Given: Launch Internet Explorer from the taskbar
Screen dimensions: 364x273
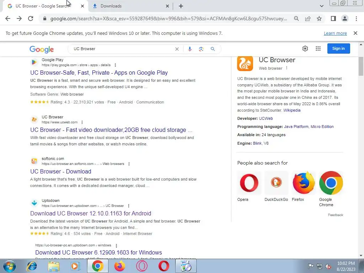Looking at the screenshot, I should tap(32, 266).
